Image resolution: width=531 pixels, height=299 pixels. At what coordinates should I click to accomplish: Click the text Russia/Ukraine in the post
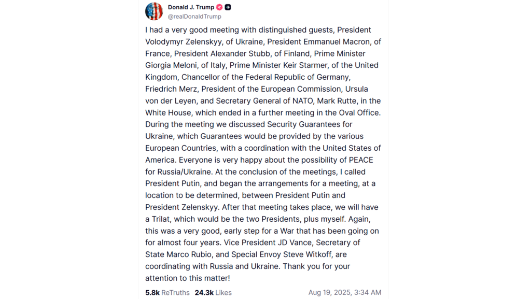tap(185, 172)
